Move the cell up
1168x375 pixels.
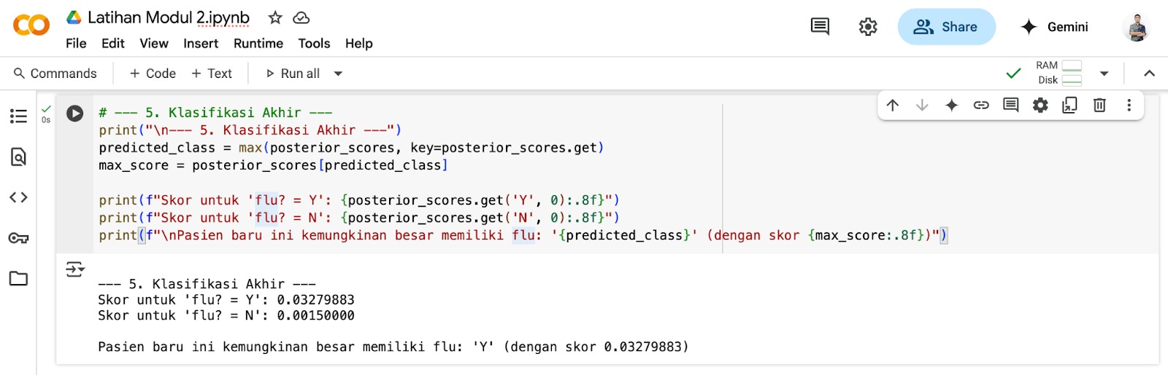[892, 106]
